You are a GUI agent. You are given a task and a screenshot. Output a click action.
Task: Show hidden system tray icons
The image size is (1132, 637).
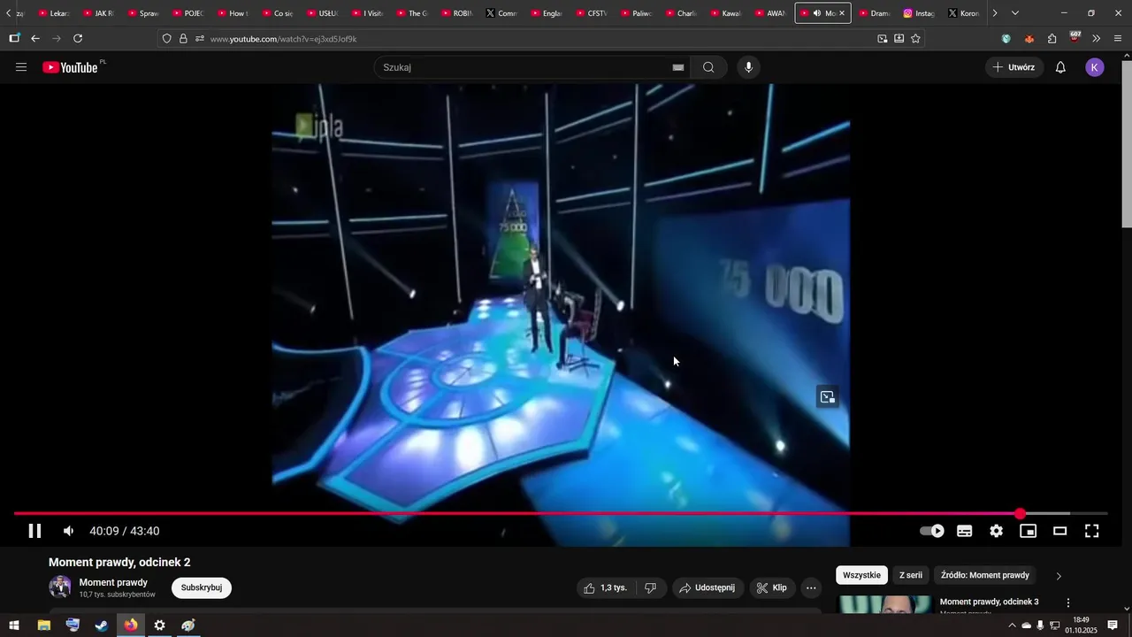tap(1012, 625)
